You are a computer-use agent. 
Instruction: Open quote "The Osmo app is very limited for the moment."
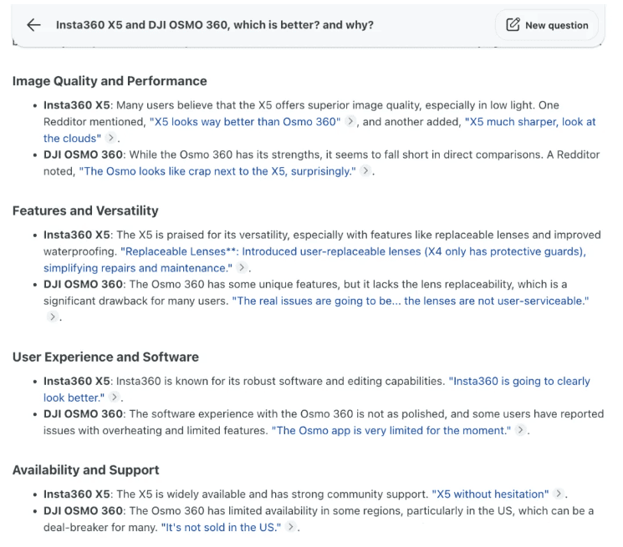pyautogui.click(x=391, y=431)
